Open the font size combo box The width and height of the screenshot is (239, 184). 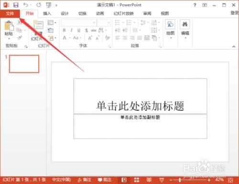point(104,23)
